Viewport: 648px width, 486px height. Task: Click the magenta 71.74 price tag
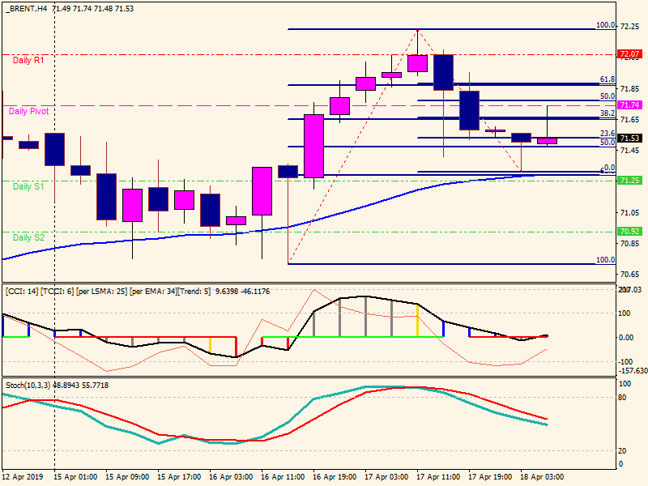(629, 105)
